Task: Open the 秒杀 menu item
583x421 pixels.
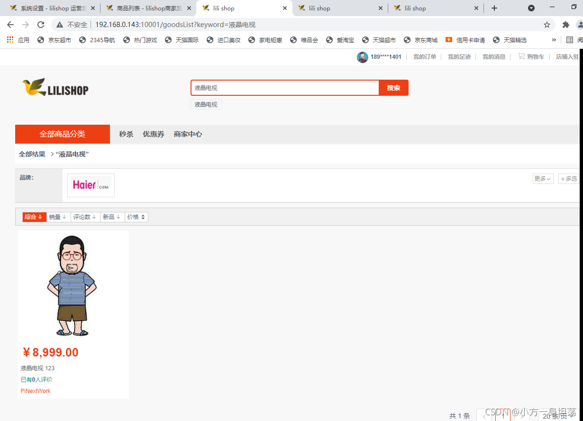Action: pyautogui.click(x=126, y=134)
